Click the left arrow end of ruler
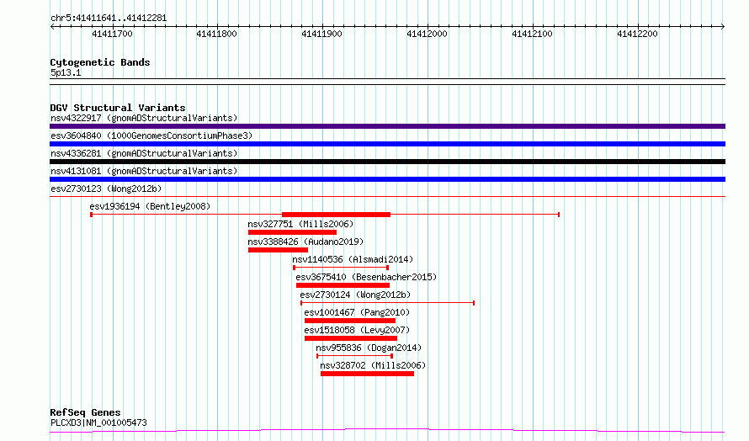This screenshot has height=441, width=749. [x=52, y=26]
